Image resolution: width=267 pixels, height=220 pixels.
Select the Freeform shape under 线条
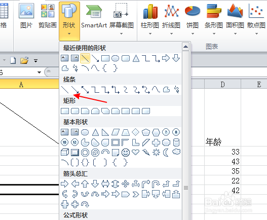[166, 90]
